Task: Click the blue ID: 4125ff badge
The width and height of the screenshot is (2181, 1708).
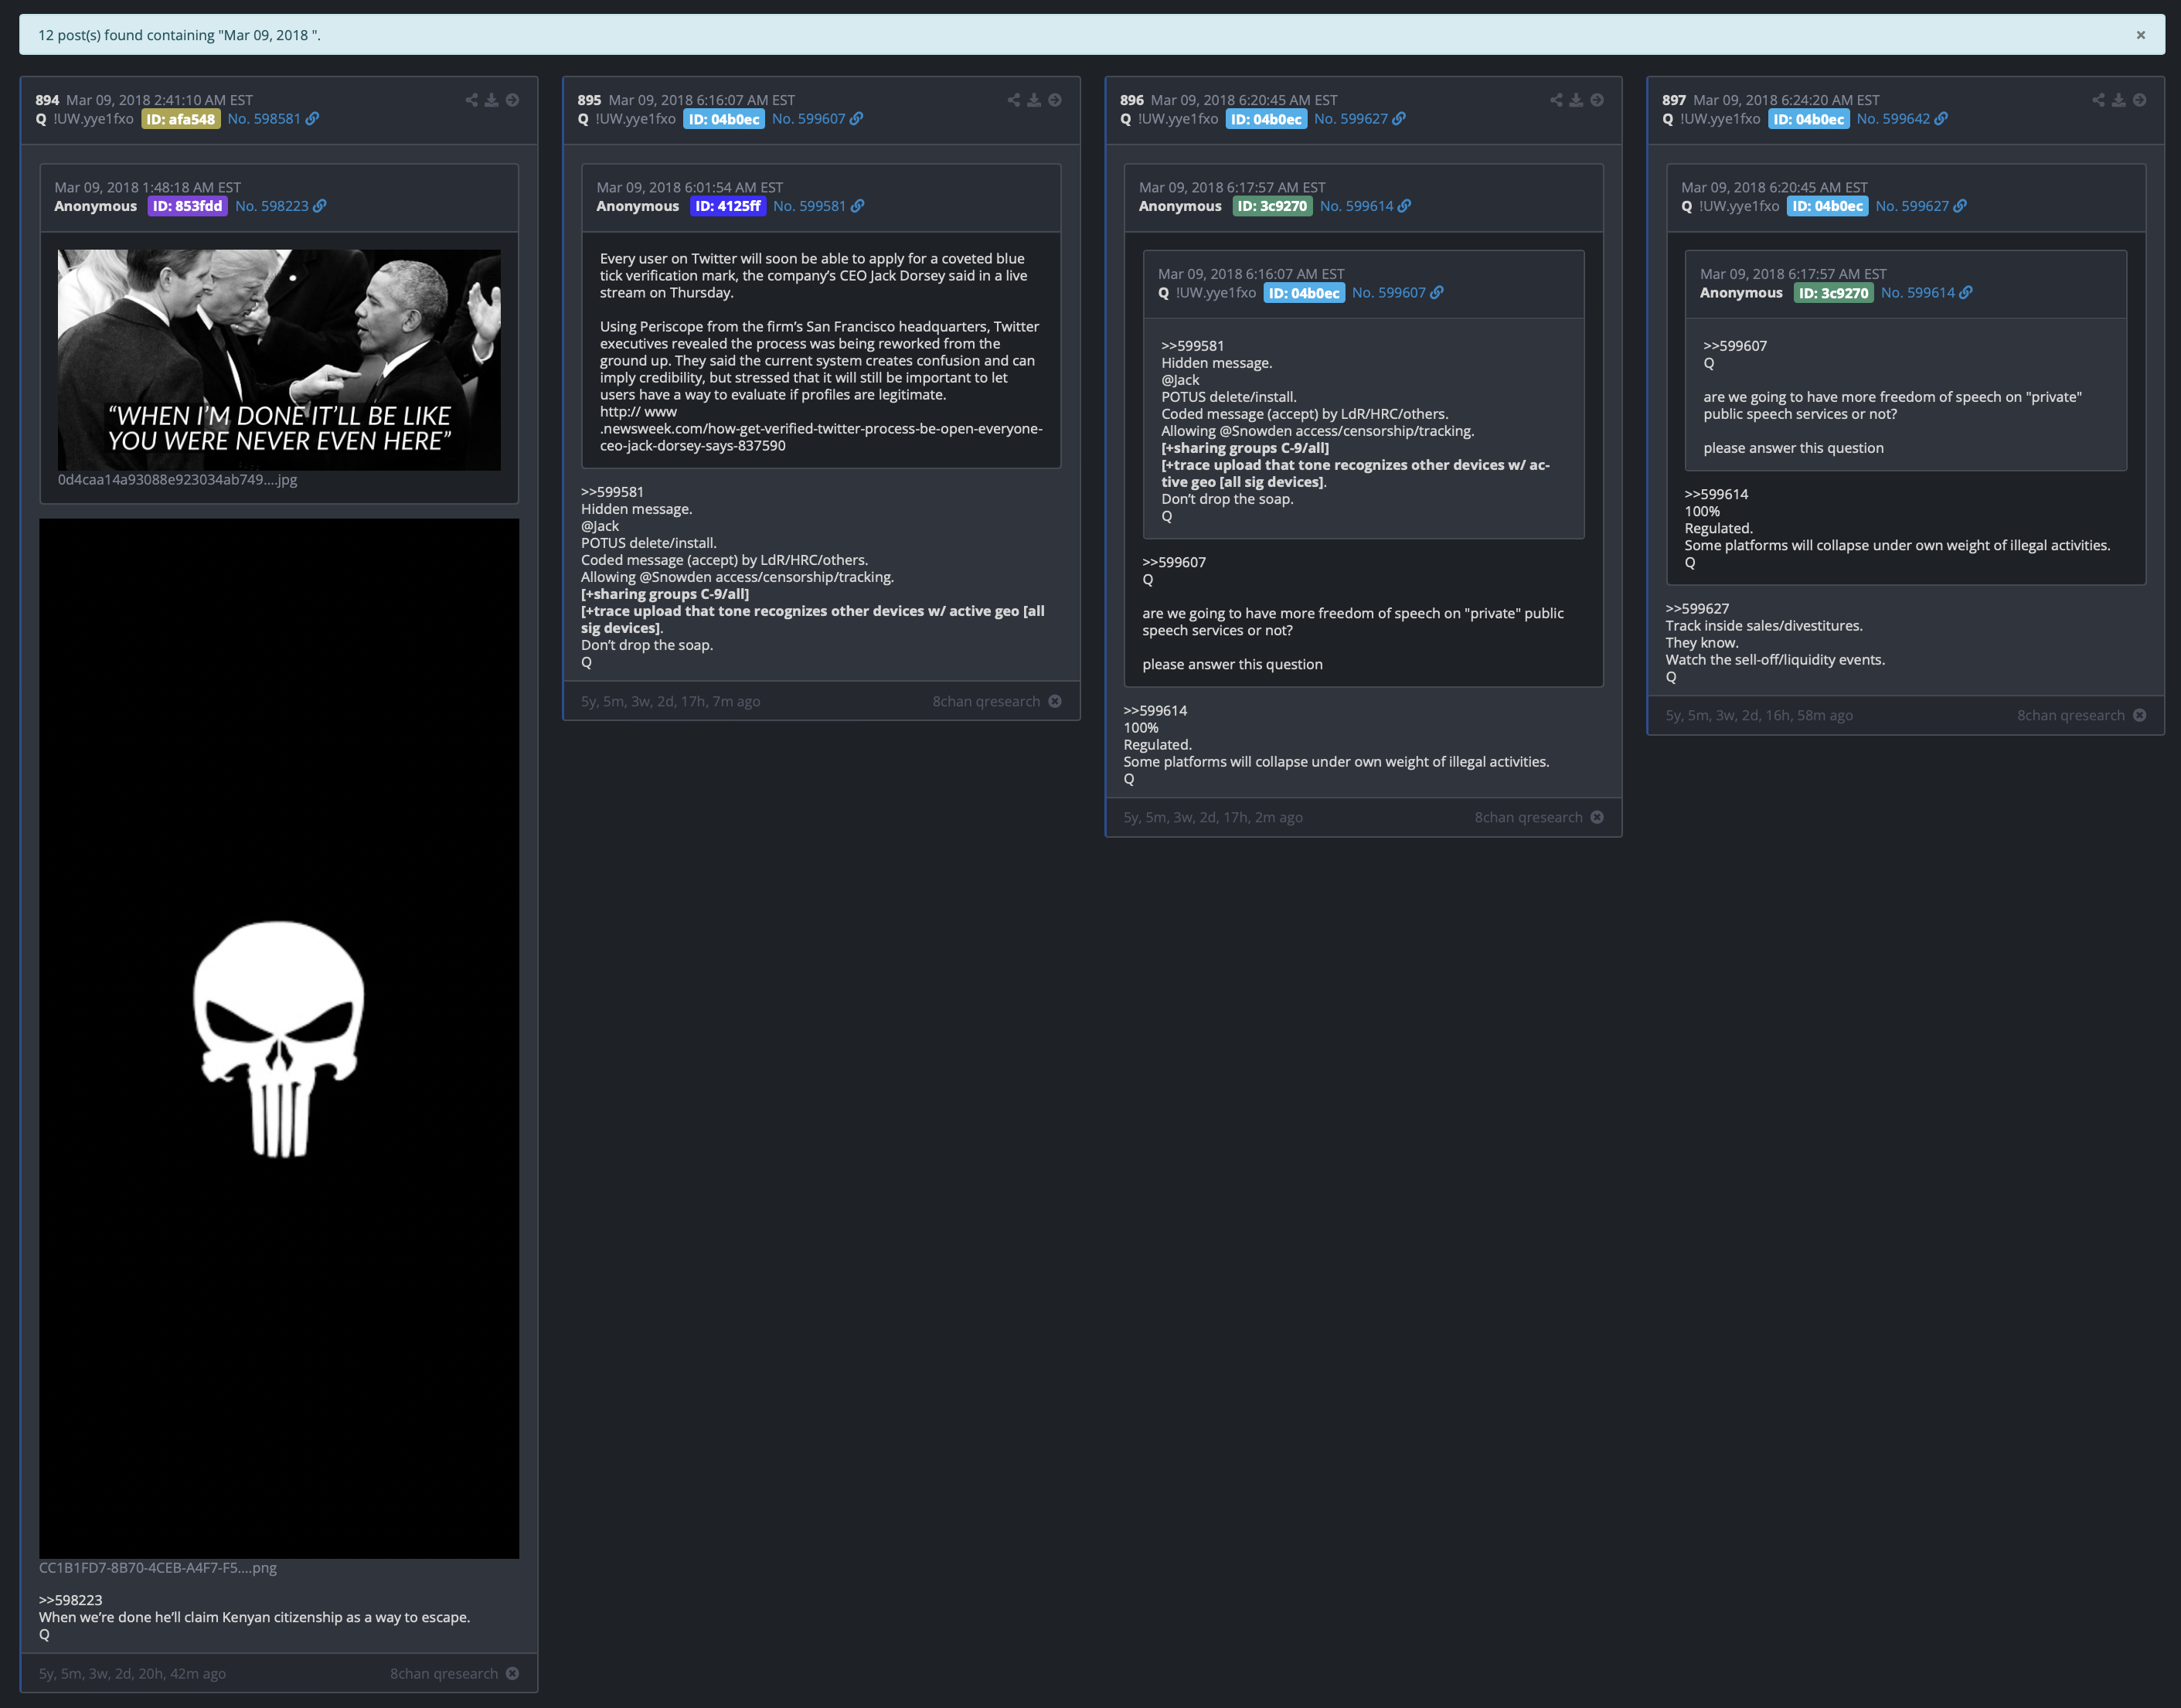Action: (728, 206)
